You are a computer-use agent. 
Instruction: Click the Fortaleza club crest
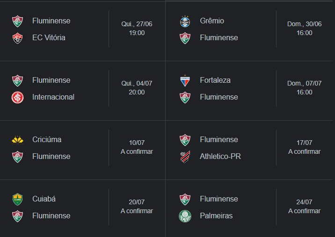(185, 81)
